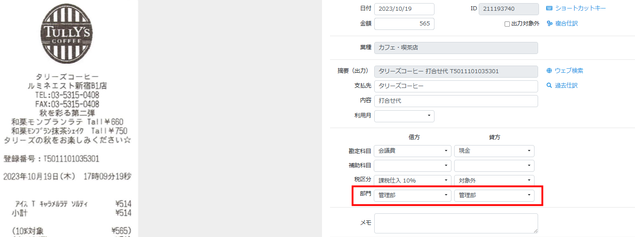Click the 日付 field showing 2023/10/19
Image resolution: width=635 pixels, height=237 pixels.
pos(404,9)
